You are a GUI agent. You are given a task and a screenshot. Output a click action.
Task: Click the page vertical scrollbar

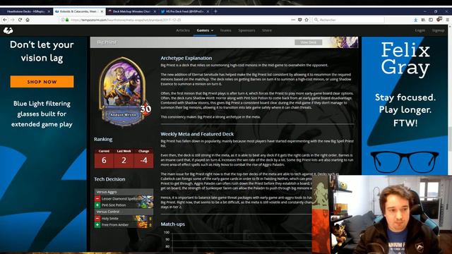tap(450, 138)
